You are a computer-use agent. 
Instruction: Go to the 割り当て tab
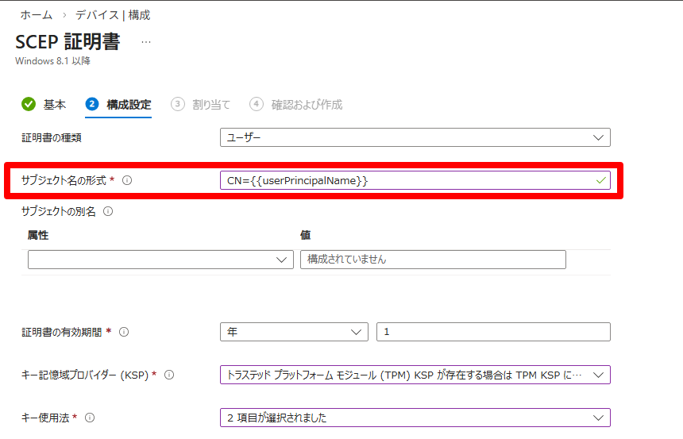click(x=210, y=105)
